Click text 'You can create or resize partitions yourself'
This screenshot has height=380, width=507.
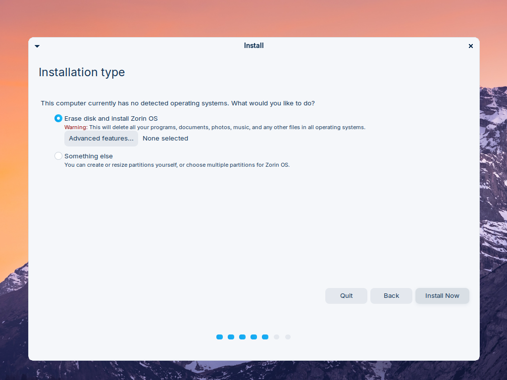(x=120, y=165)
